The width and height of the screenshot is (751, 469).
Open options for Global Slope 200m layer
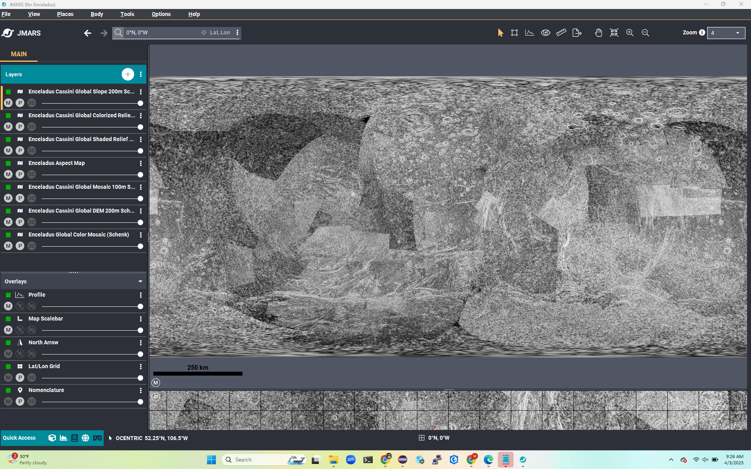pyautogui.click(x=141, y=92)
